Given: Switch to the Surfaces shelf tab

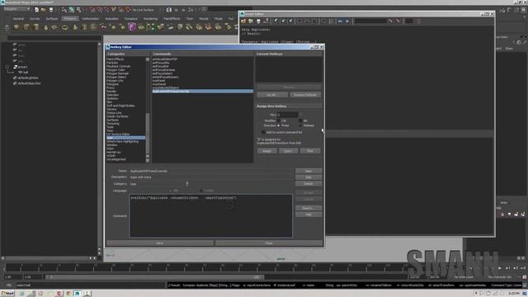Looking at the screenshot, I should [52, 19].
